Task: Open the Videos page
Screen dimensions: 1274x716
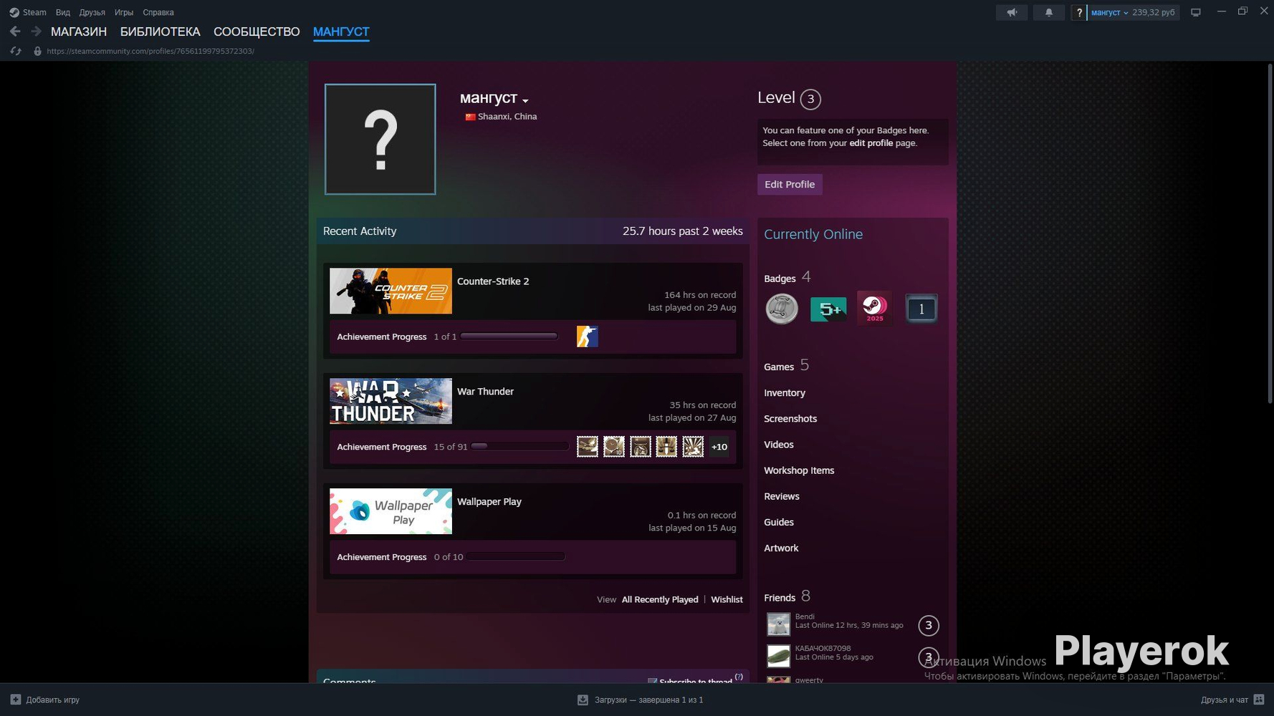Action: click(x=779, y=445)
